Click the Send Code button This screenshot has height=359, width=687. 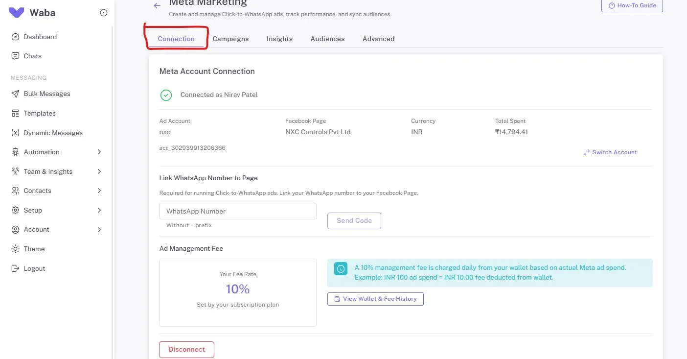coord(354,221)
